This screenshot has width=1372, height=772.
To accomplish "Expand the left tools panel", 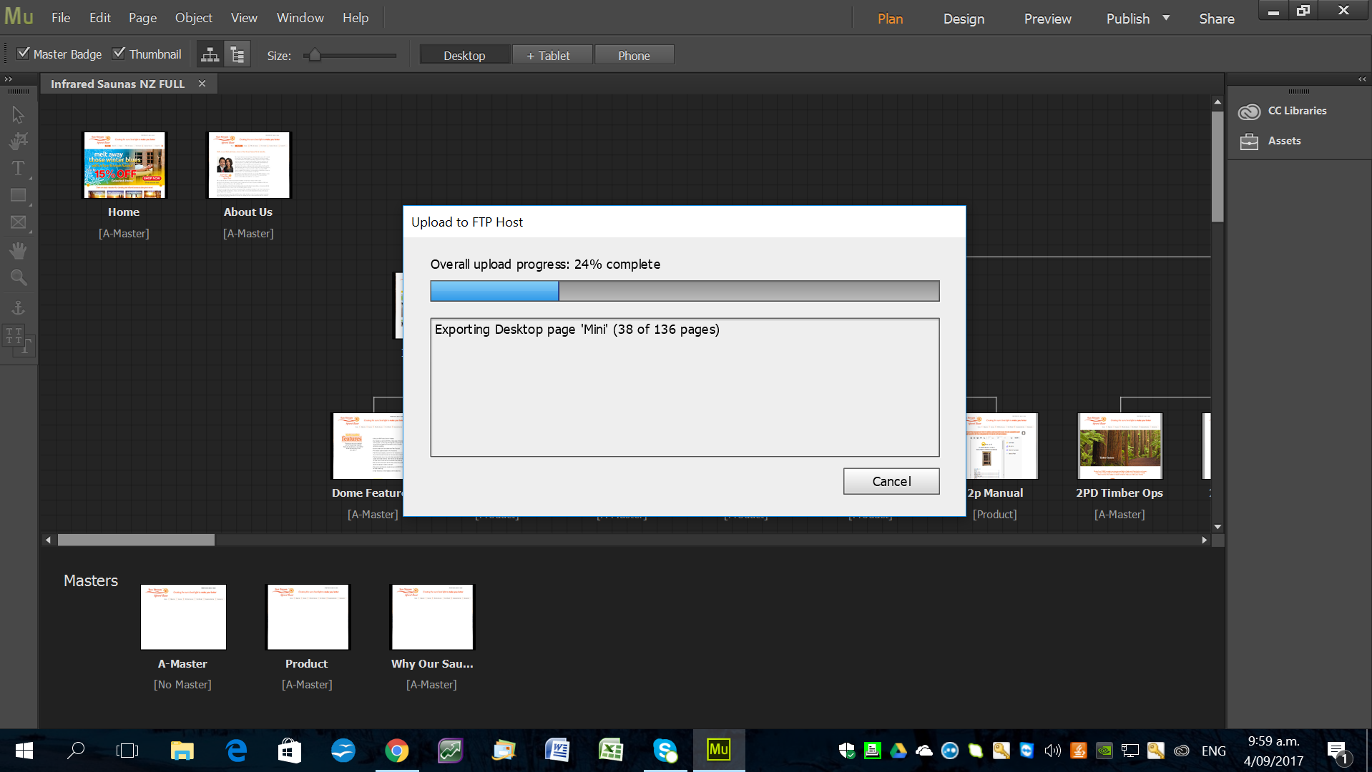I will (x=9, y=79).
